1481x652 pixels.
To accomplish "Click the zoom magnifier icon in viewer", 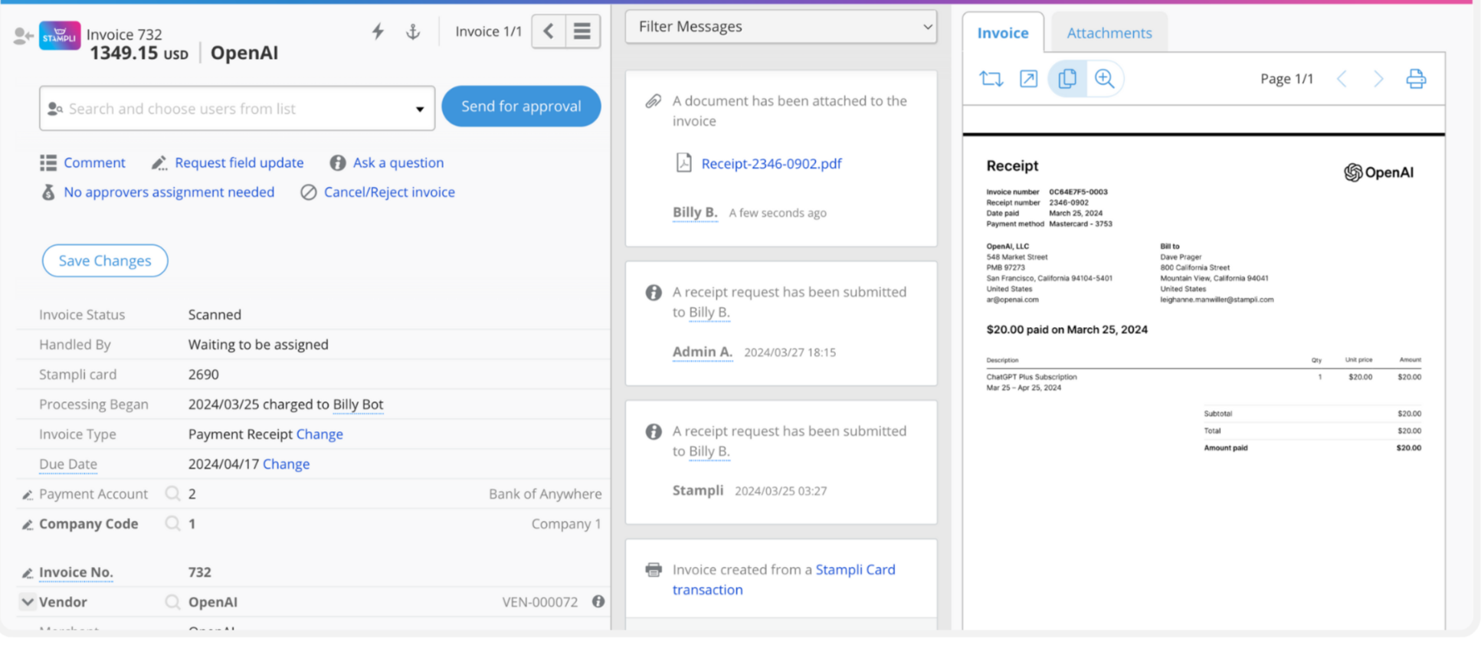I will [1104, 78].
